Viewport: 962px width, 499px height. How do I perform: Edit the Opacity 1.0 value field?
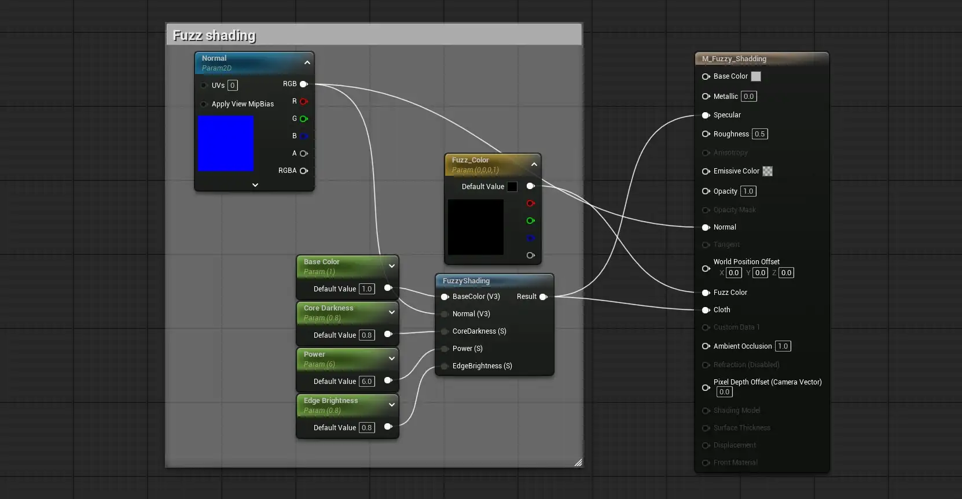pyautogui.click(x=748, y=191)
